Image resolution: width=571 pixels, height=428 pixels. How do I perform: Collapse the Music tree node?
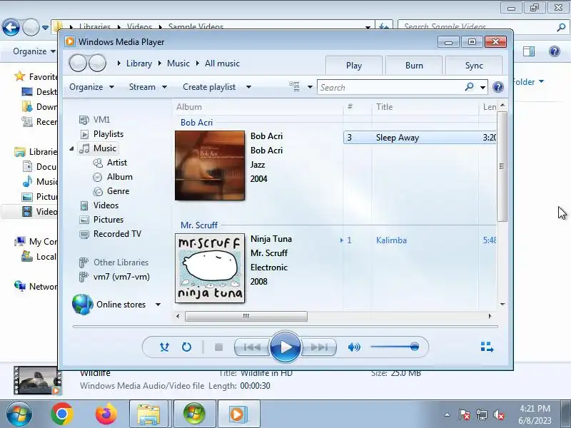pyautogui.click(x=72, y=148)
